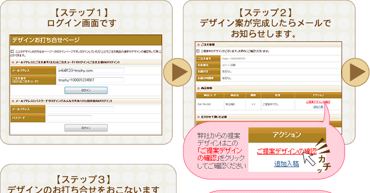Select the 【ステップ2】 heading text
The height and width of the screenshot is (193, 370).
coord(265,13)
